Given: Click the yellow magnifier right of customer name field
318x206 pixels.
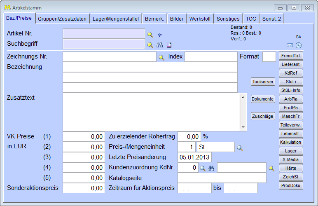Looking at the screenshot, I should [x=271, y=168].
